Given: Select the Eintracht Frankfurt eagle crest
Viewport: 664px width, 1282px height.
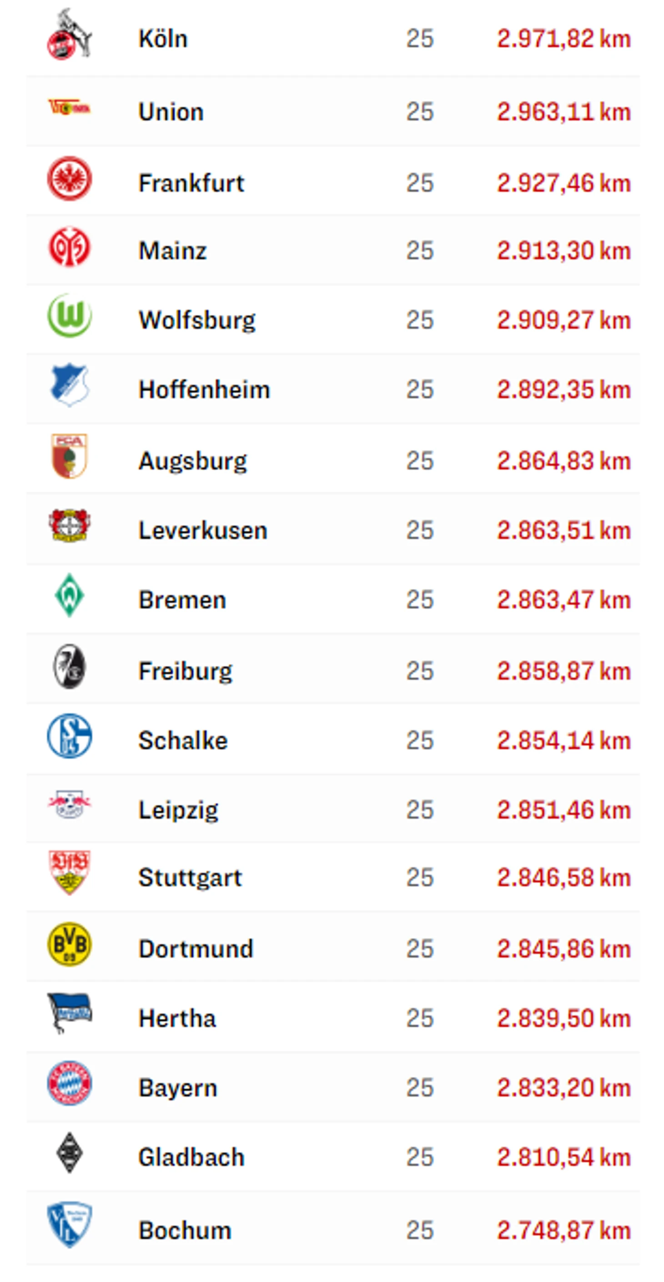Looking at the screenshot, I should point(69,179).
